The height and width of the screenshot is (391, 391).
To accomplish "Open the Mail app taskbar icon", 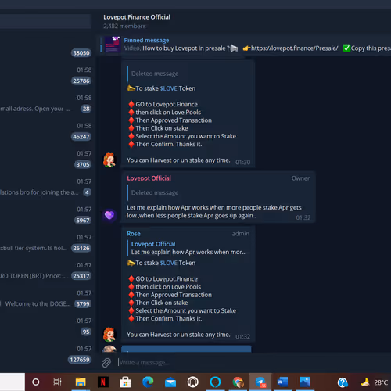I will click(170, 382).
